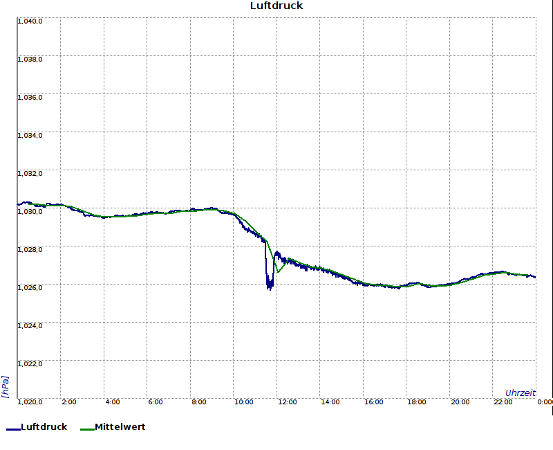Click the green Mittelwert legend color swatch

point(88,429)
